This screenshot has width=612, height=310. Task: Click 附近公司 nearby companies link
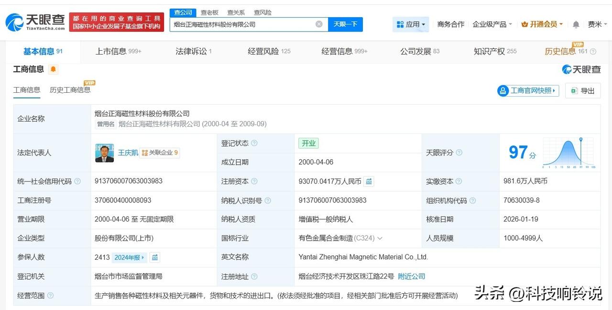(x=412, y=277)
